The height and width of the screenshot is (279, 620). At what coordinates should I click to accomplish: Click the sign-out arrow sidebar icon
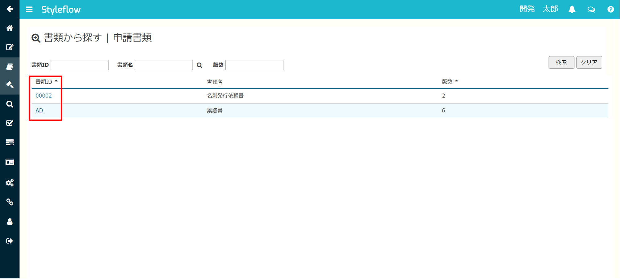tap(10, 241)
